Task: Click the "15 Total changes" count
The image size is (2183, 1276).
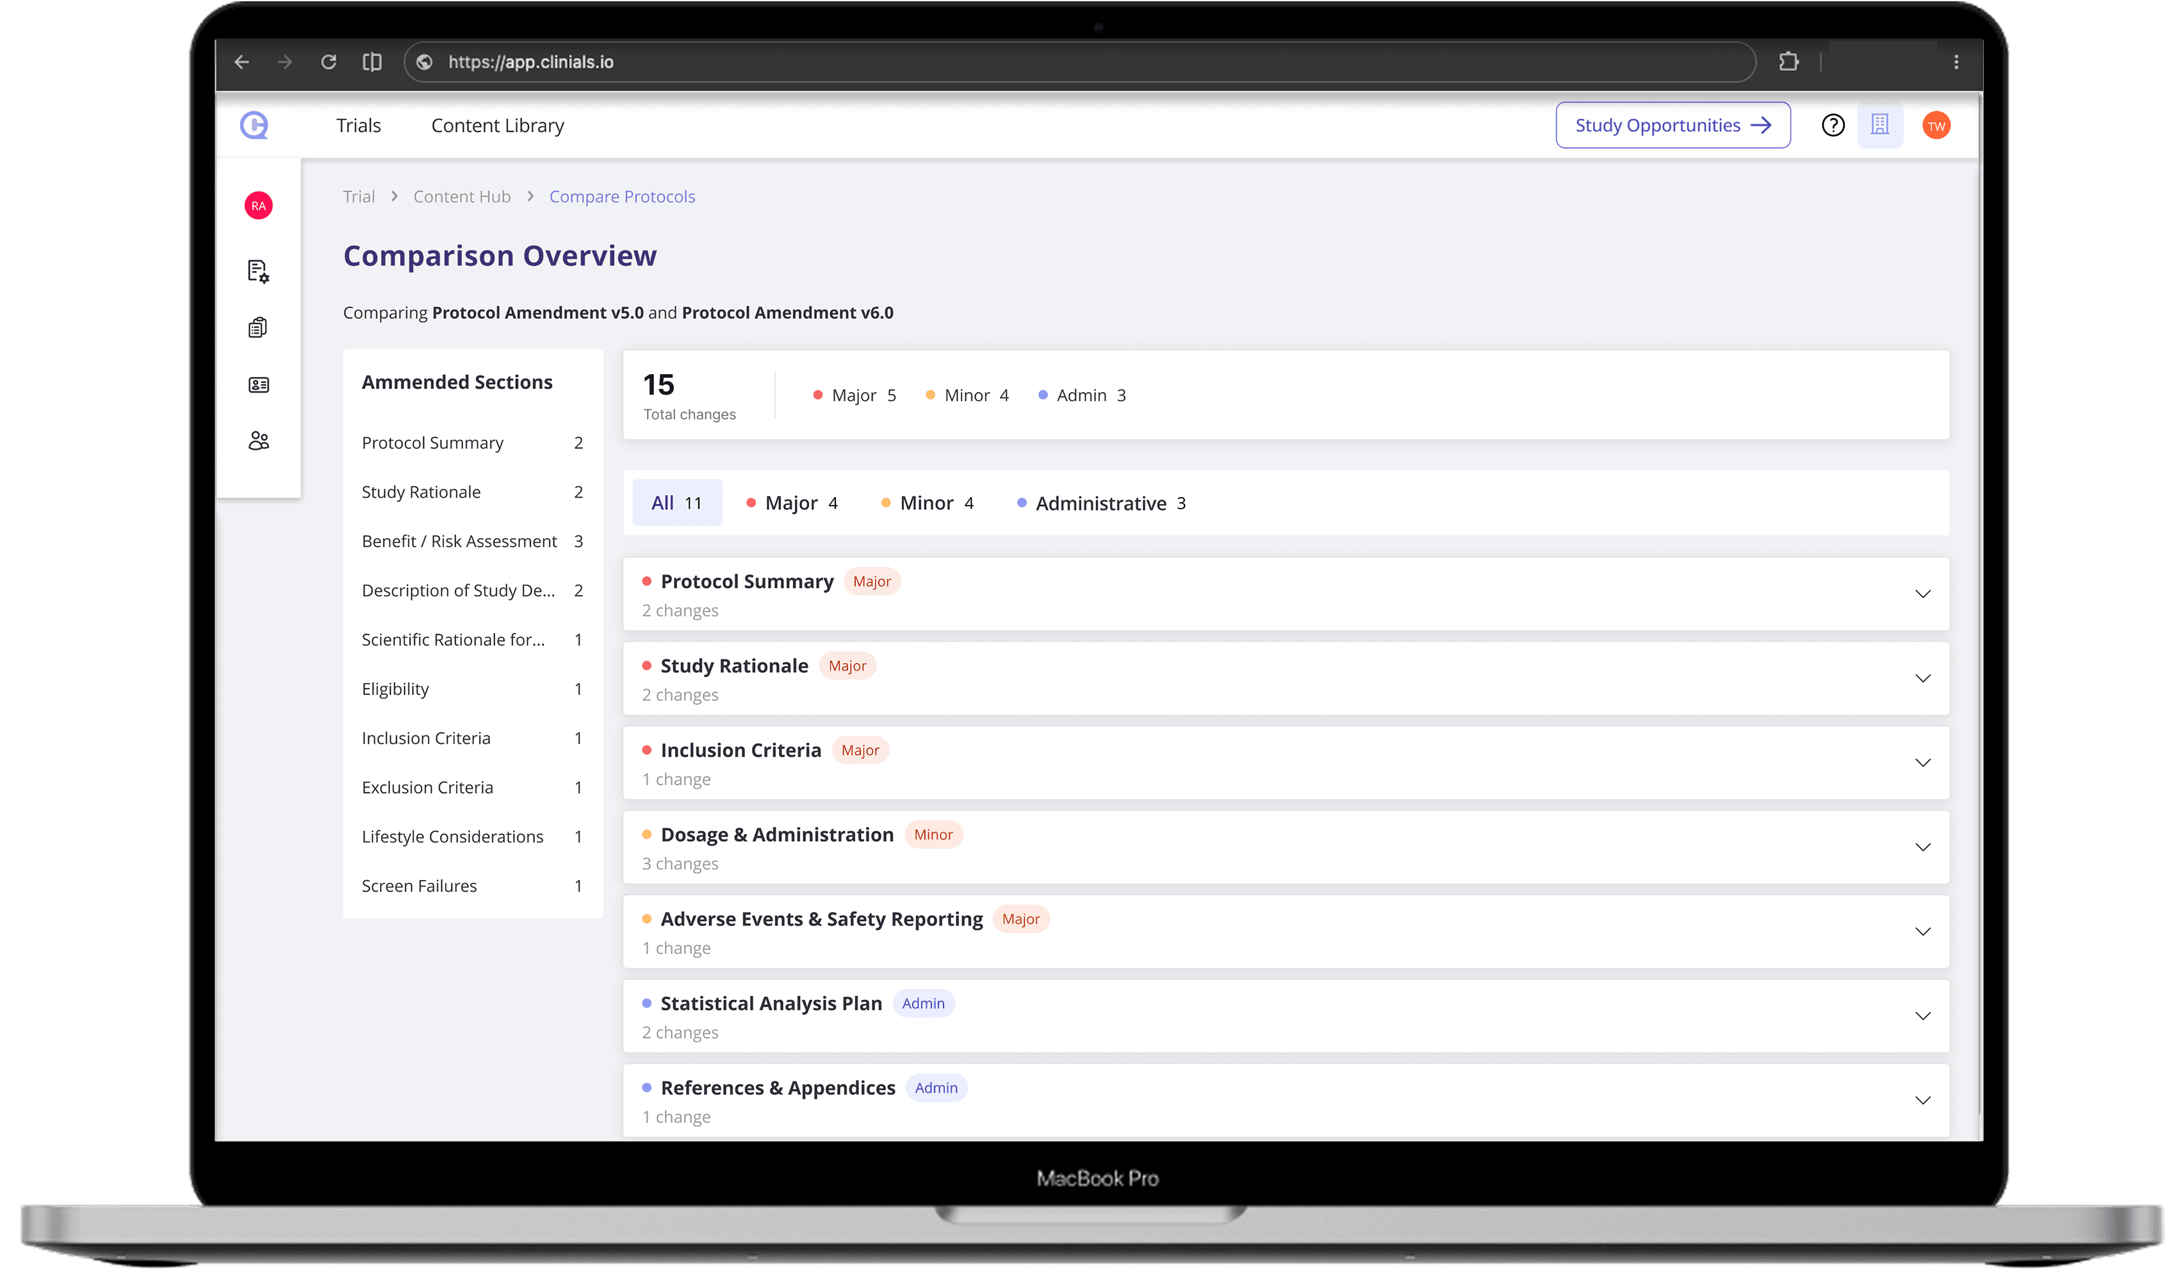Action: pyautogui.click(x=689, y=397)
